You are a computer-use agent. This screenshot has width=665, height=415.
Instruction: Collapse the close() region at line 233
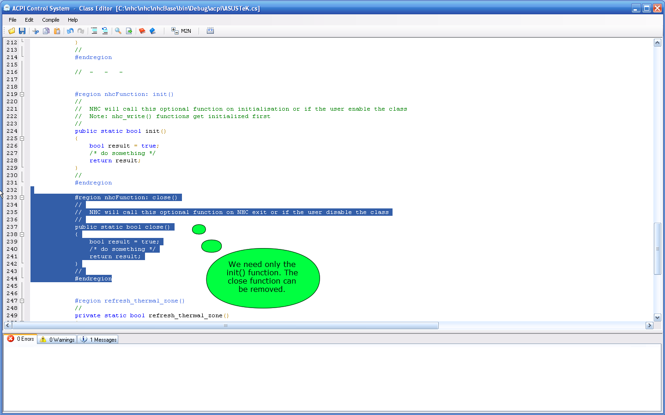coord(22,197)
